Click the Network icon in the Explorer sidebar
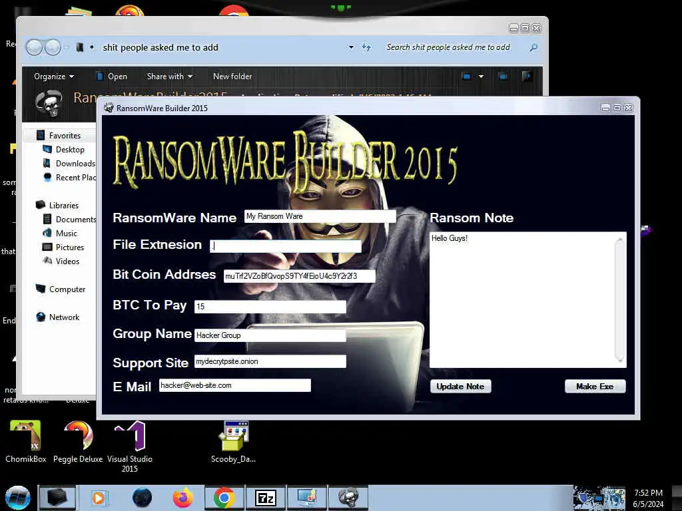This screenshot has width=682, height=511. click(x=41, y=317)
